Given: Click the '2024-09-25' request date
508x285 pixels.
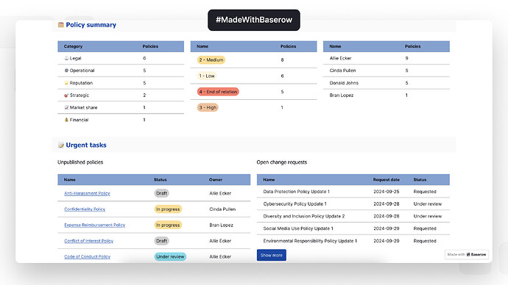Looking at the screenshot, I should coord(387,192).
